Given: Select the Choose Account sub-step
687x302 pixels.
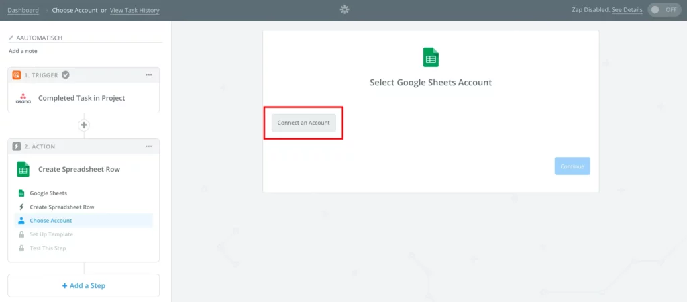Looking at the screenshot, I should coord(84,221).
